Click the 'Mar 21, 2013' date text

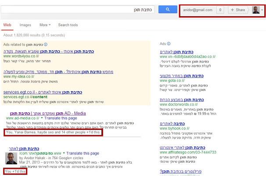pyautogui.click(x=29, y=162)
